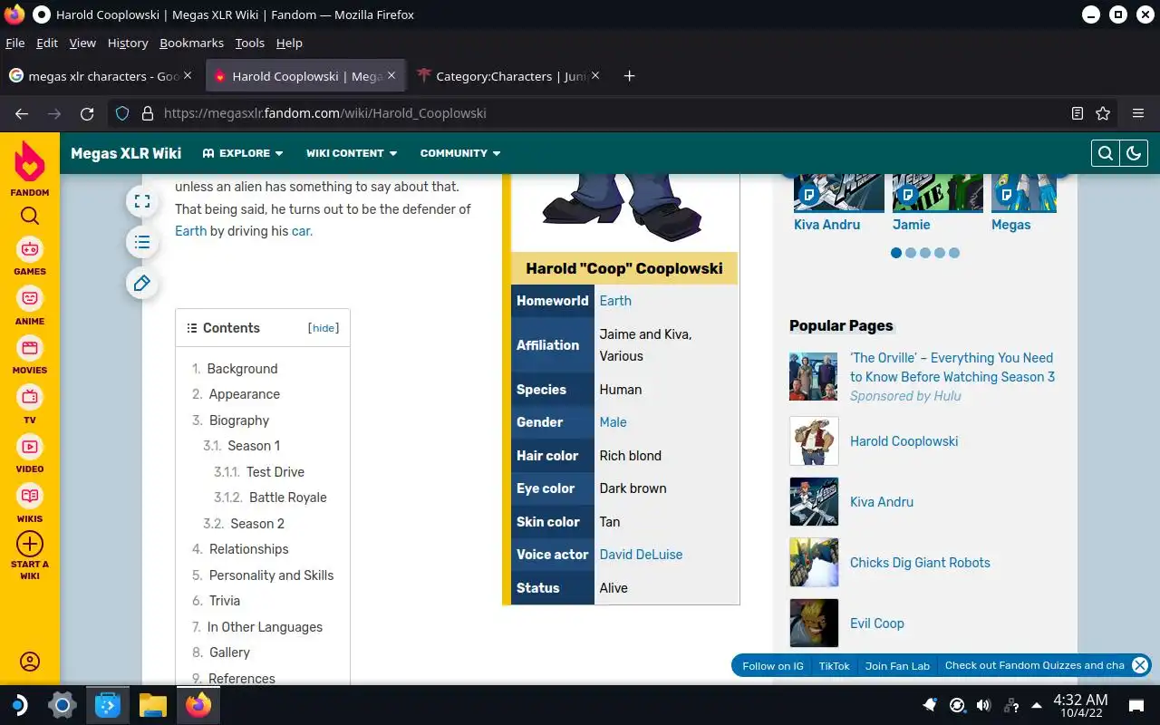
Task: Expand page to full width
Action: click(x=142, y=201)
